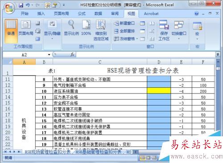Open a New Window (新建窗口)
223x163 pixels.
click(124, 23)
